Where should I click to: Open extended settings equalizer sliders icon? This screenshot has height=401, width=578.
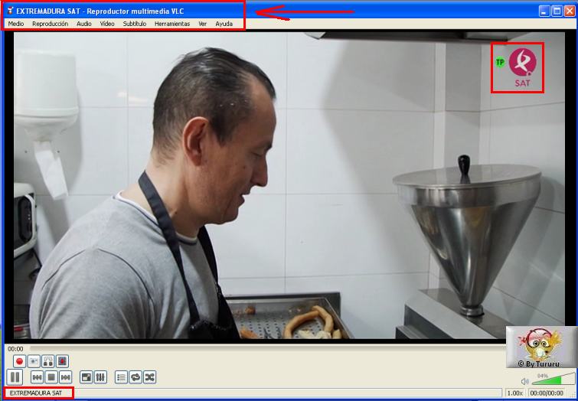(100, 377)
